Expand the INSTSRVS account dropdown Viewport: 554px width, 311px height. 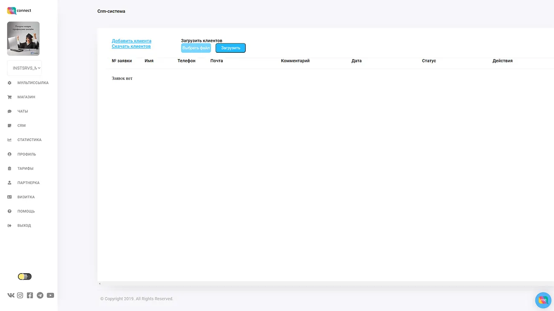tap(25, 68)
